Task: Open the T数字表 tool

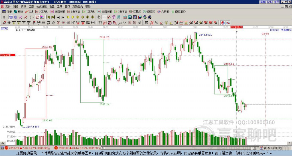Action: 121,11
